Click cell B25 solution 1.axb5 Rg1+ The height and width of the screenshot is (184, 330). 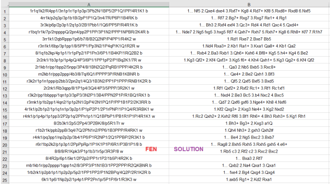pos(249,180)
